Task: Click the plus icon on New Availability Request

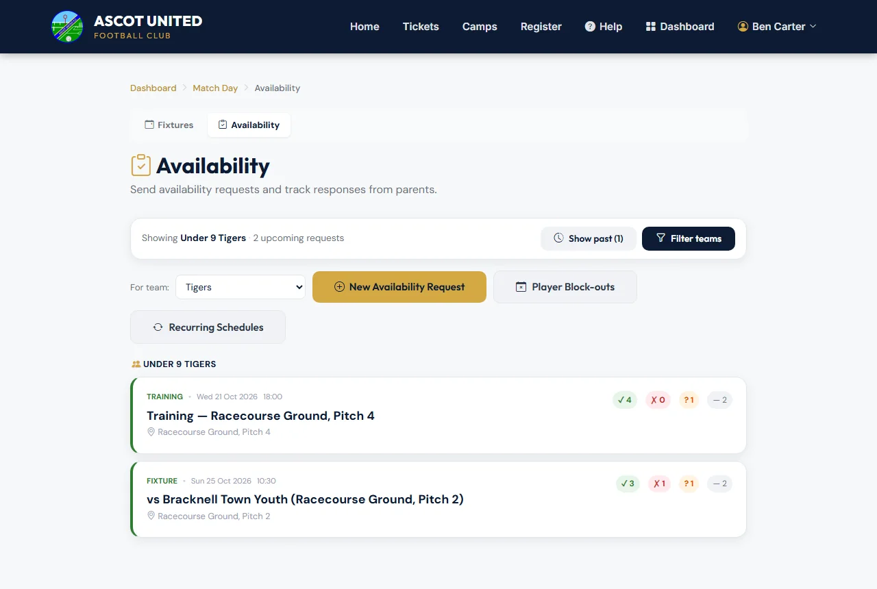Action: coord(339,287)
